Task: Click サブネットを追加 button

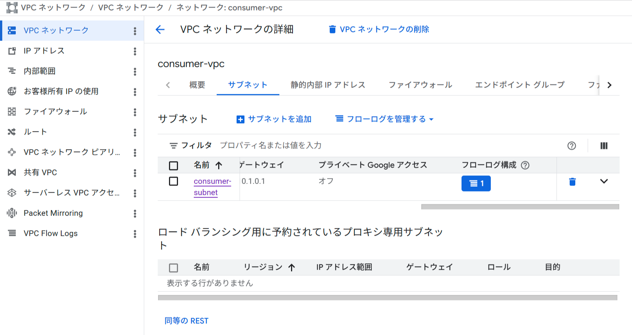Action: coord(274,119)
